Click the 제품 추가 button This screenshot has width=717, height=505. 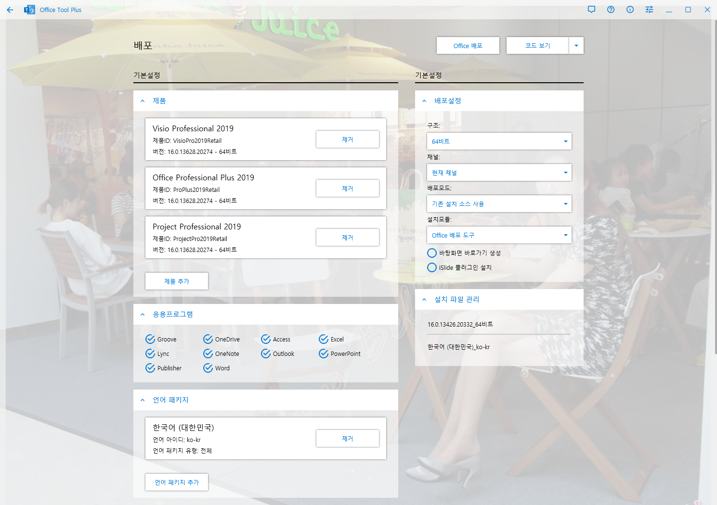pyautogui.click(x=177, y=281)
